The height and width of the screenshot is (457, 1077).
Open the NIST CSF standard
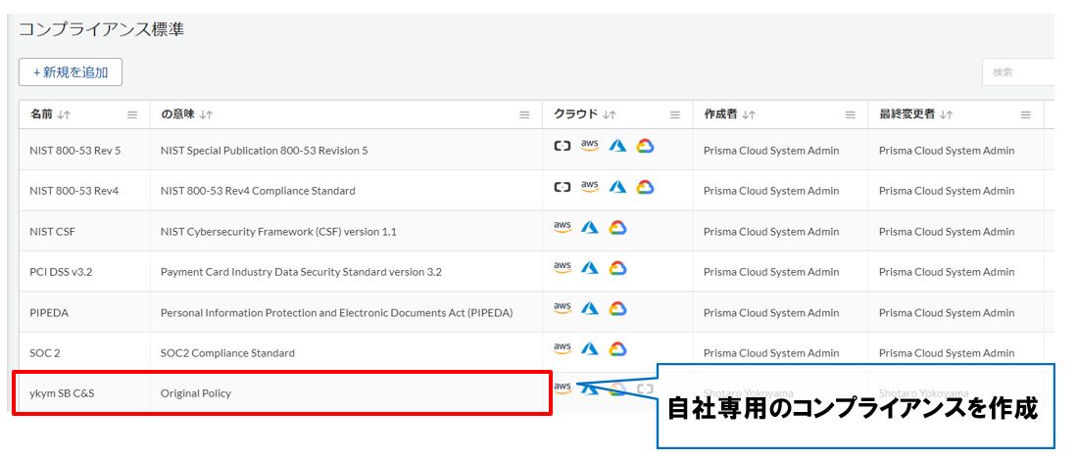point(53,231)
